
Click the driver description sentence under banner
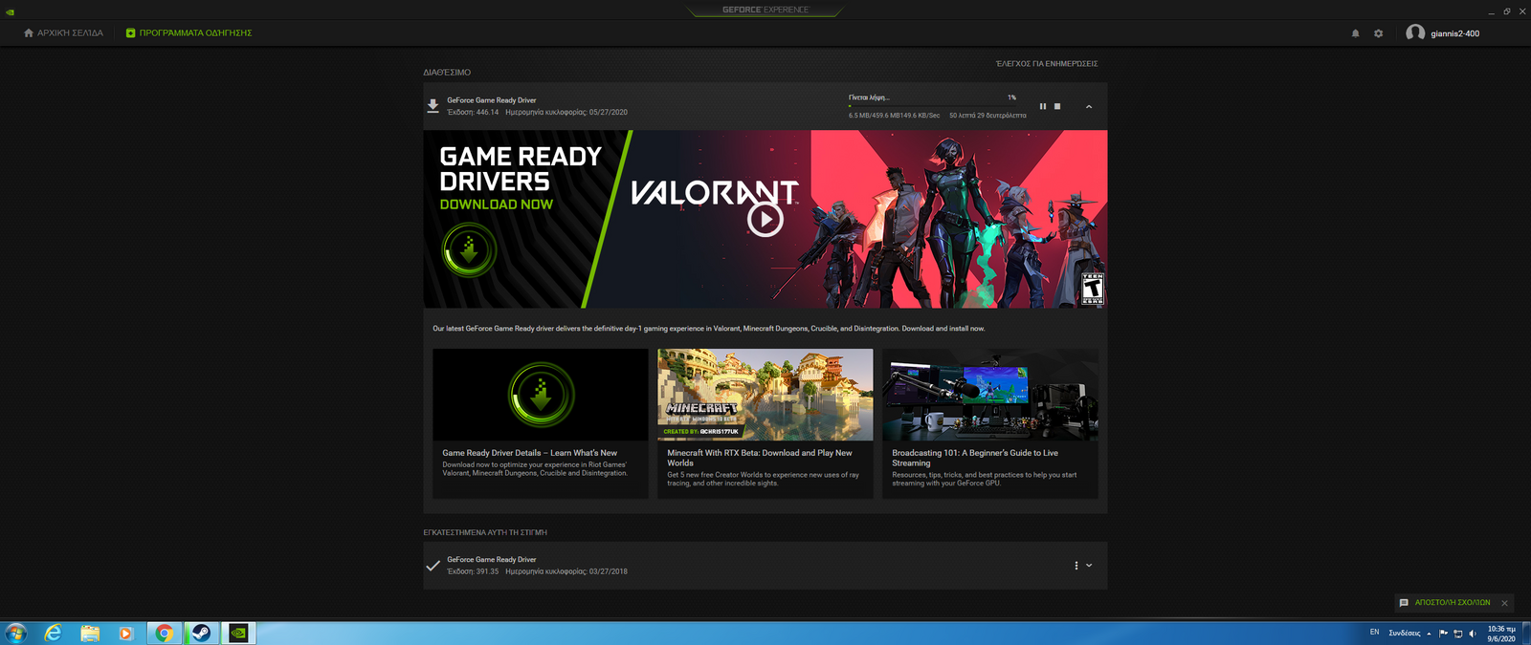click(708, 329)
